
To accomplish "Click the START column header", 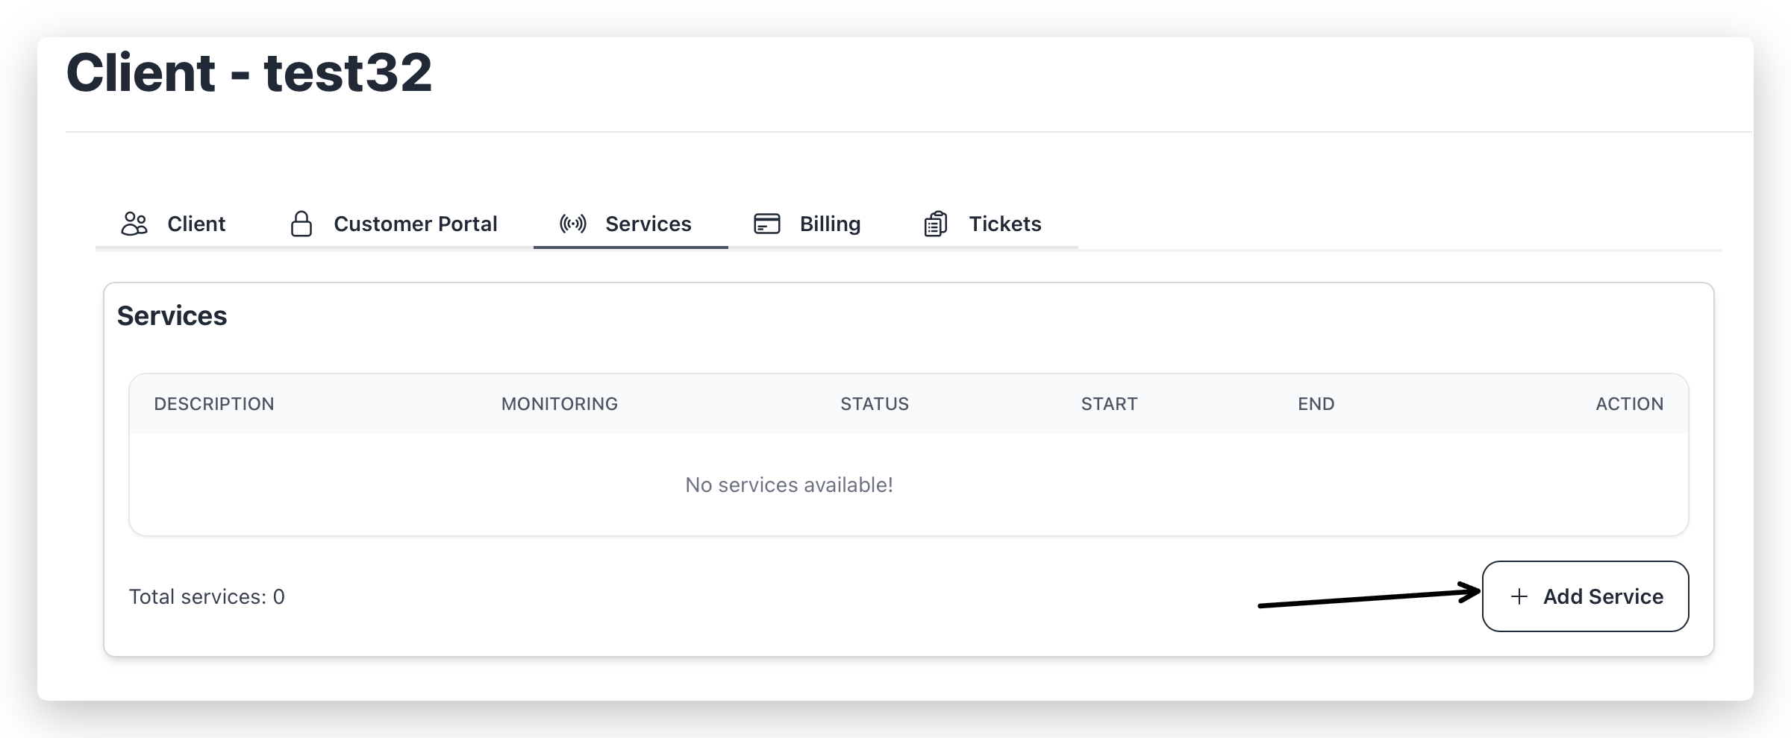I will tap(1109, 404).
